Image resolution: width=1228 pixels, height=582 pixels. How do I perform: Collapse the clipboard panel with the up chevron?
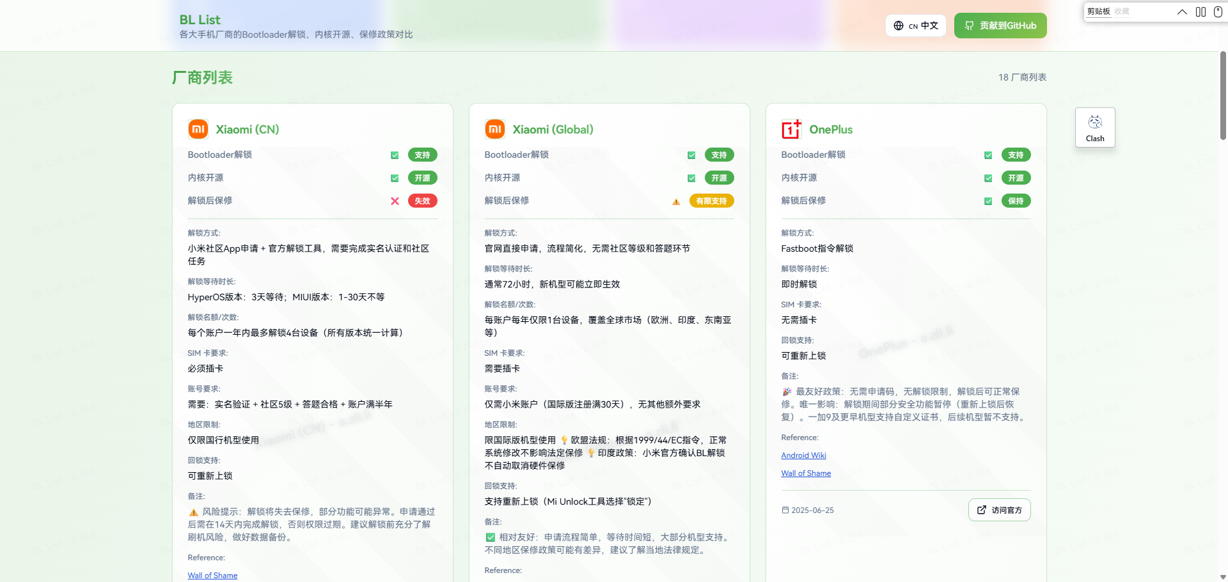1182,11
